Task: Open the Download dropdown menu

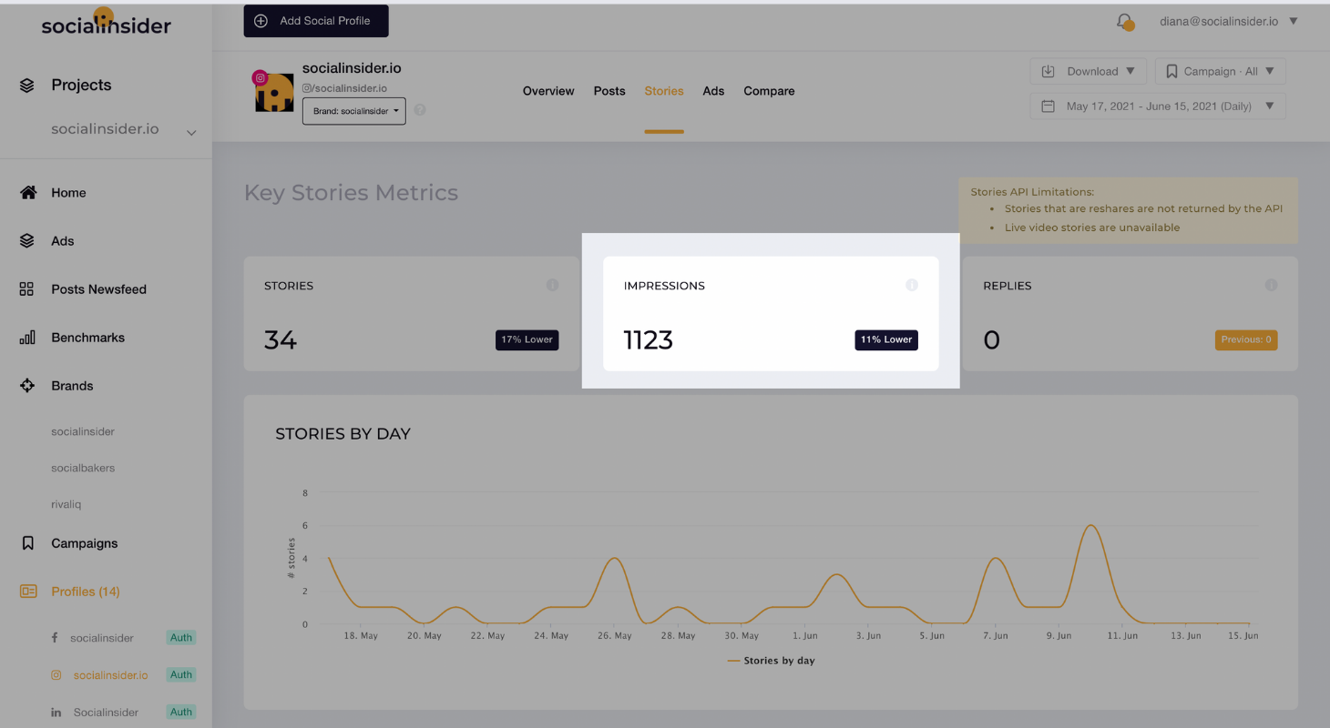Action: [x=1089, y=71]
